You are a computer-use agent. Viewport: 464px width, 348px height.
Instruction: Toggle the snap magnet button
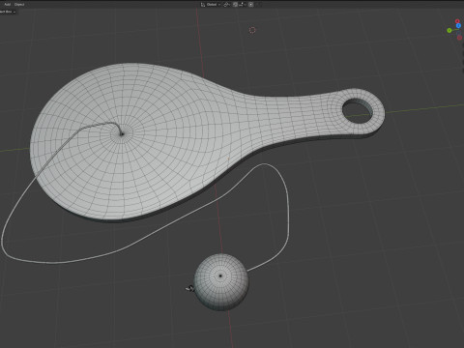[x=235, y=5]
